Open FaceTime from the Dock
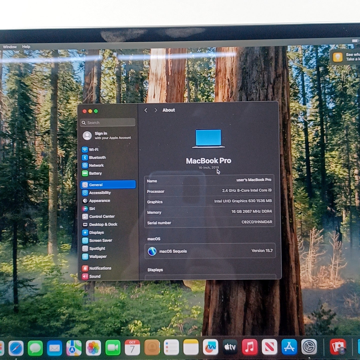The height and width of the screenshot is (360, 360). coord(113,347)
